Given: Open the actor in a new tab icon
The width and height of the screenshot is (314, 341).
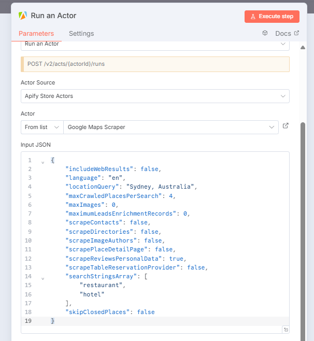Looking at the screenshot, I should coord(286,126).
